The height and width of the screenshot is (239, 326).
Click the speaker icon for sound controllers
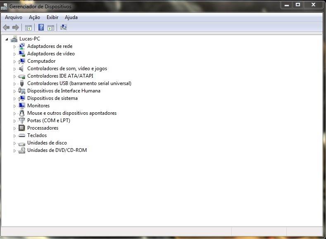tap(22, 69)
